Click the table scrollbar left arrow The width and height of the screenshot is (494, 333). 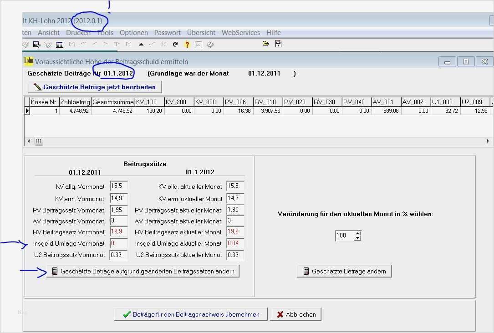tap(29, 141)
